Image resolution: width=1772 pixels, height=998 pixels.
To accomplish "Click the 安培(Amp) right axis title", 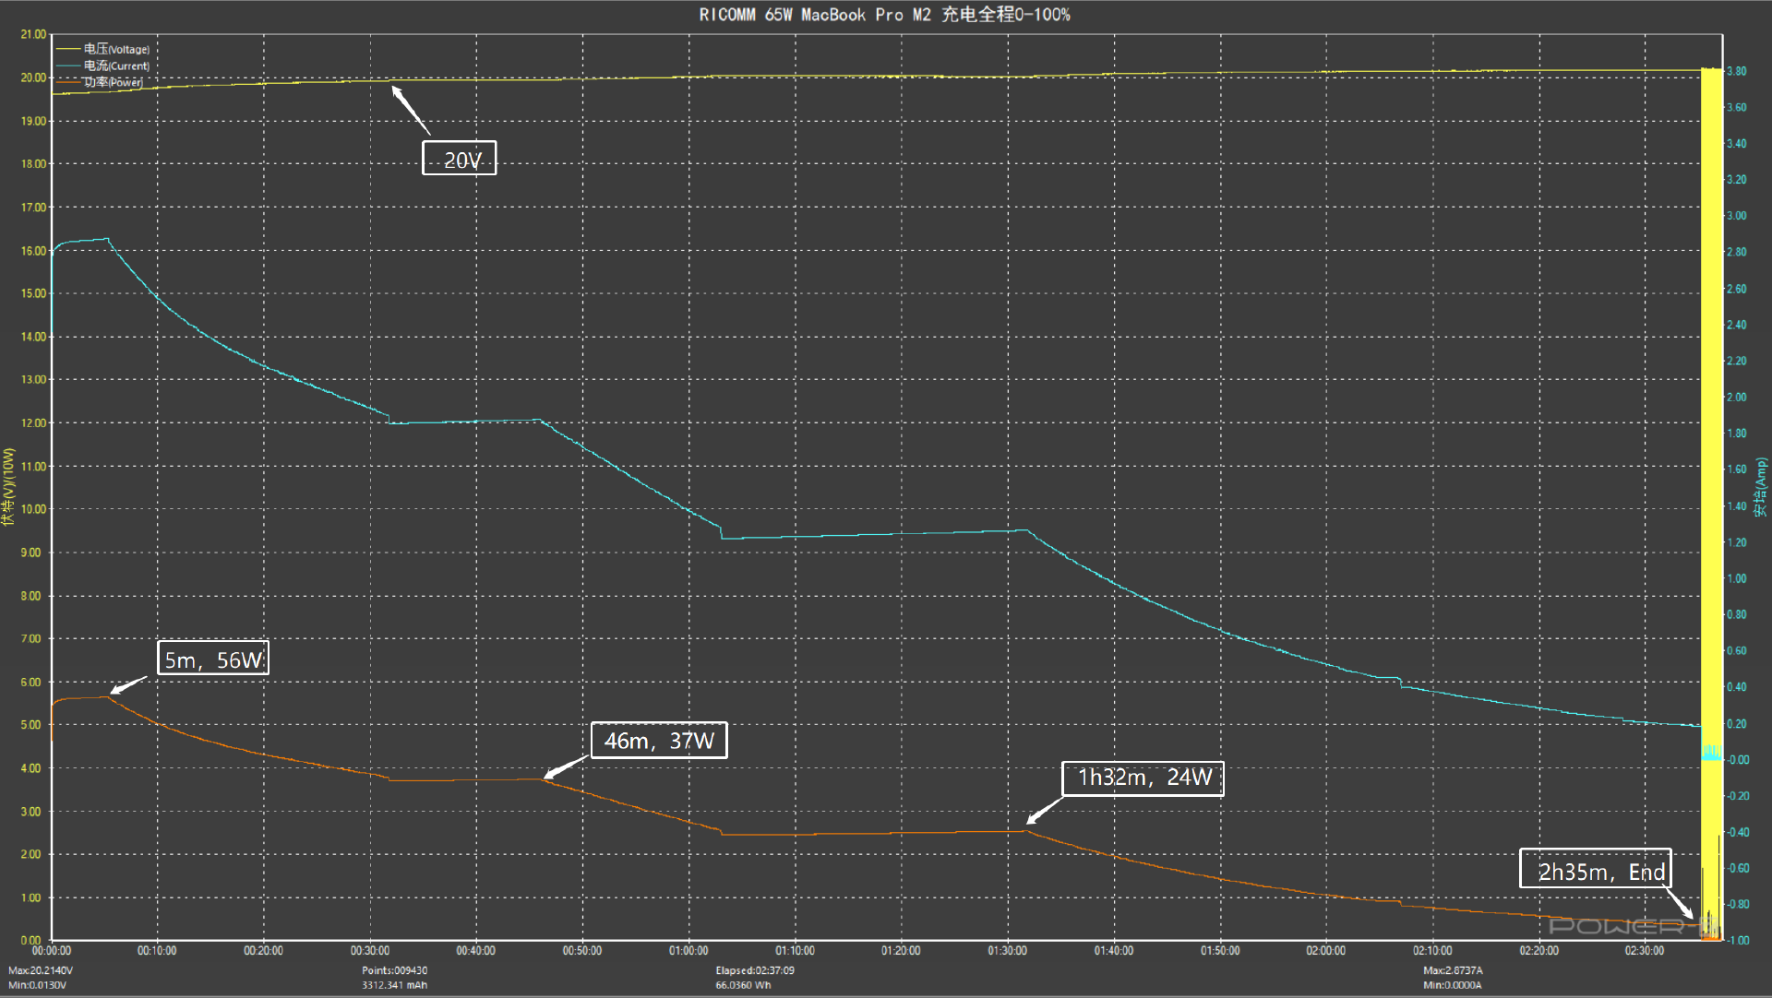I will tap(1761, 487).
